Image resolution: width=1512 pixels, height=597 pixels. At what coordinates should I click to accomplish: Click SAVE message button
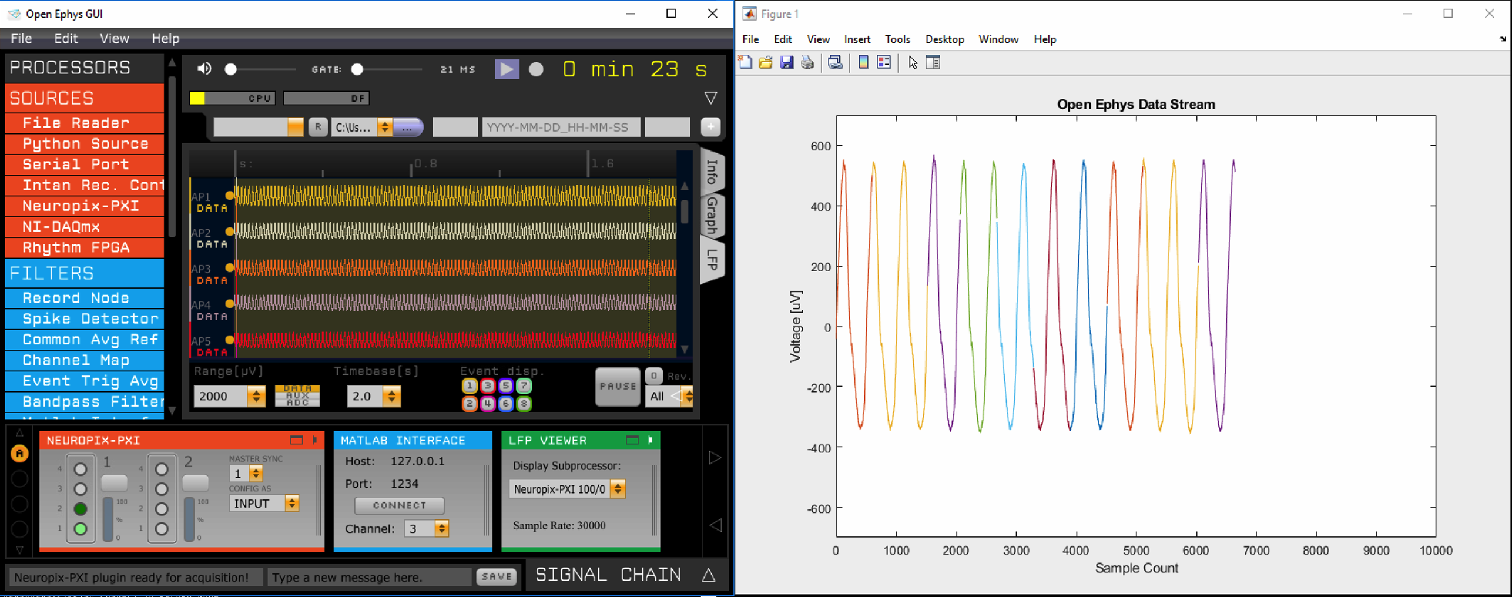[x=497, y=577]
